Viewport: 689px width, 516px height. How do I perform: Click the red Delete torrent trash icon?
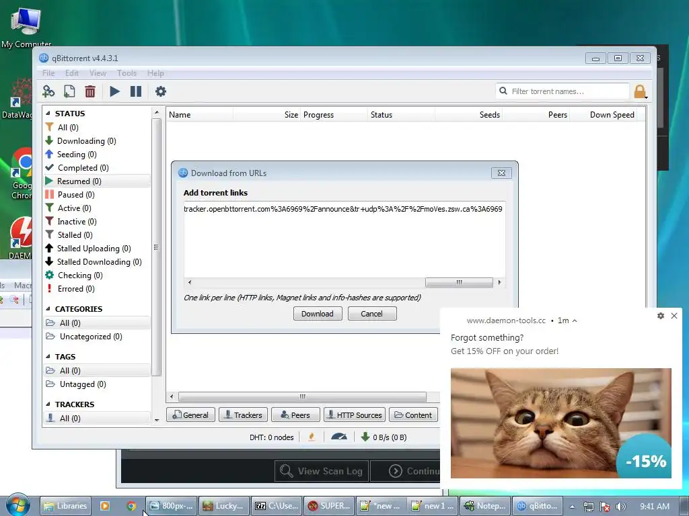90,91
